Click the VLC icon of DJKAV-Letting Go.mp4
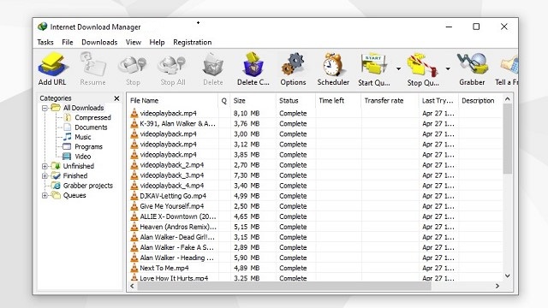The image size is (548, 308). pyautogui.click(x=134, y=196)
